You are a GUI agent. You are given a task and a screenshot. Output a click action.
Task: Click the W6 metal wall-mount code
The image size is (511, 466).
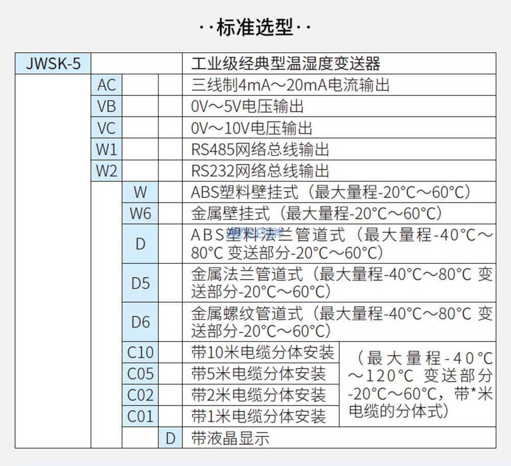click(x=140, y=213)
